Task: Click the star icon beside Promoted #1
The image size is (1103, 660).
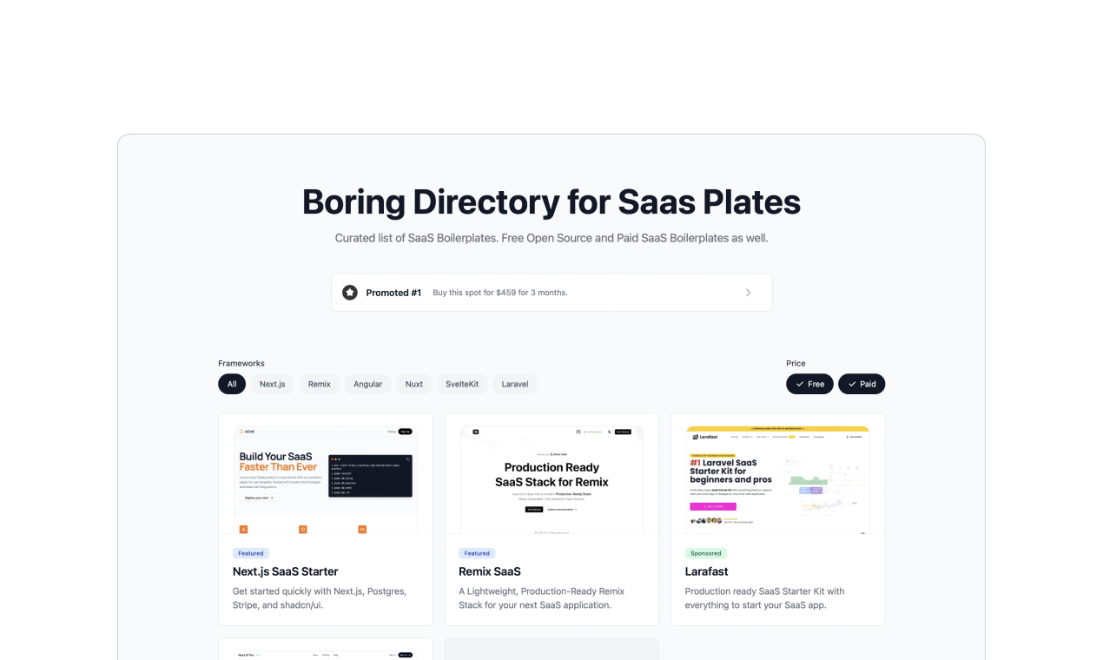Action: [350, 293]
